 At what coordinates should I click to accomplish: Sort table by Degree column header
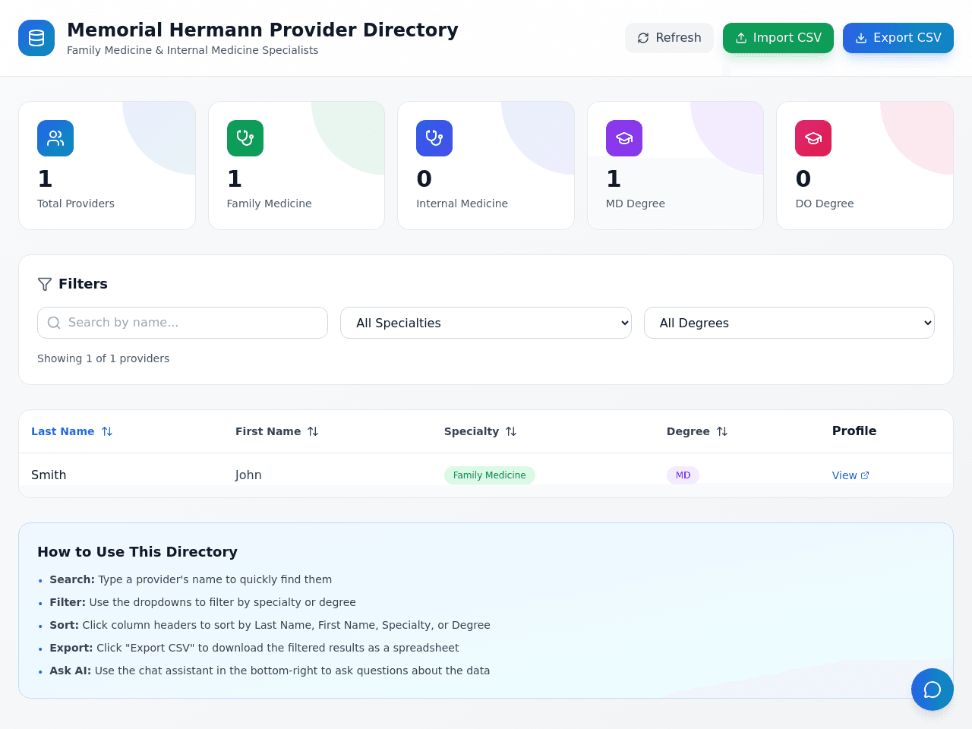click(x=697, y=431)
